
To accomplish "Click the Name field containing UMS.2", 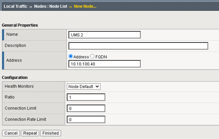I will point(105,35).
